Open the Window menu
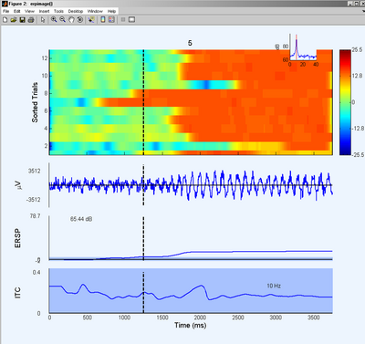Image resolution: width=365 pixels, height=344 pixels. click(95, 11)
